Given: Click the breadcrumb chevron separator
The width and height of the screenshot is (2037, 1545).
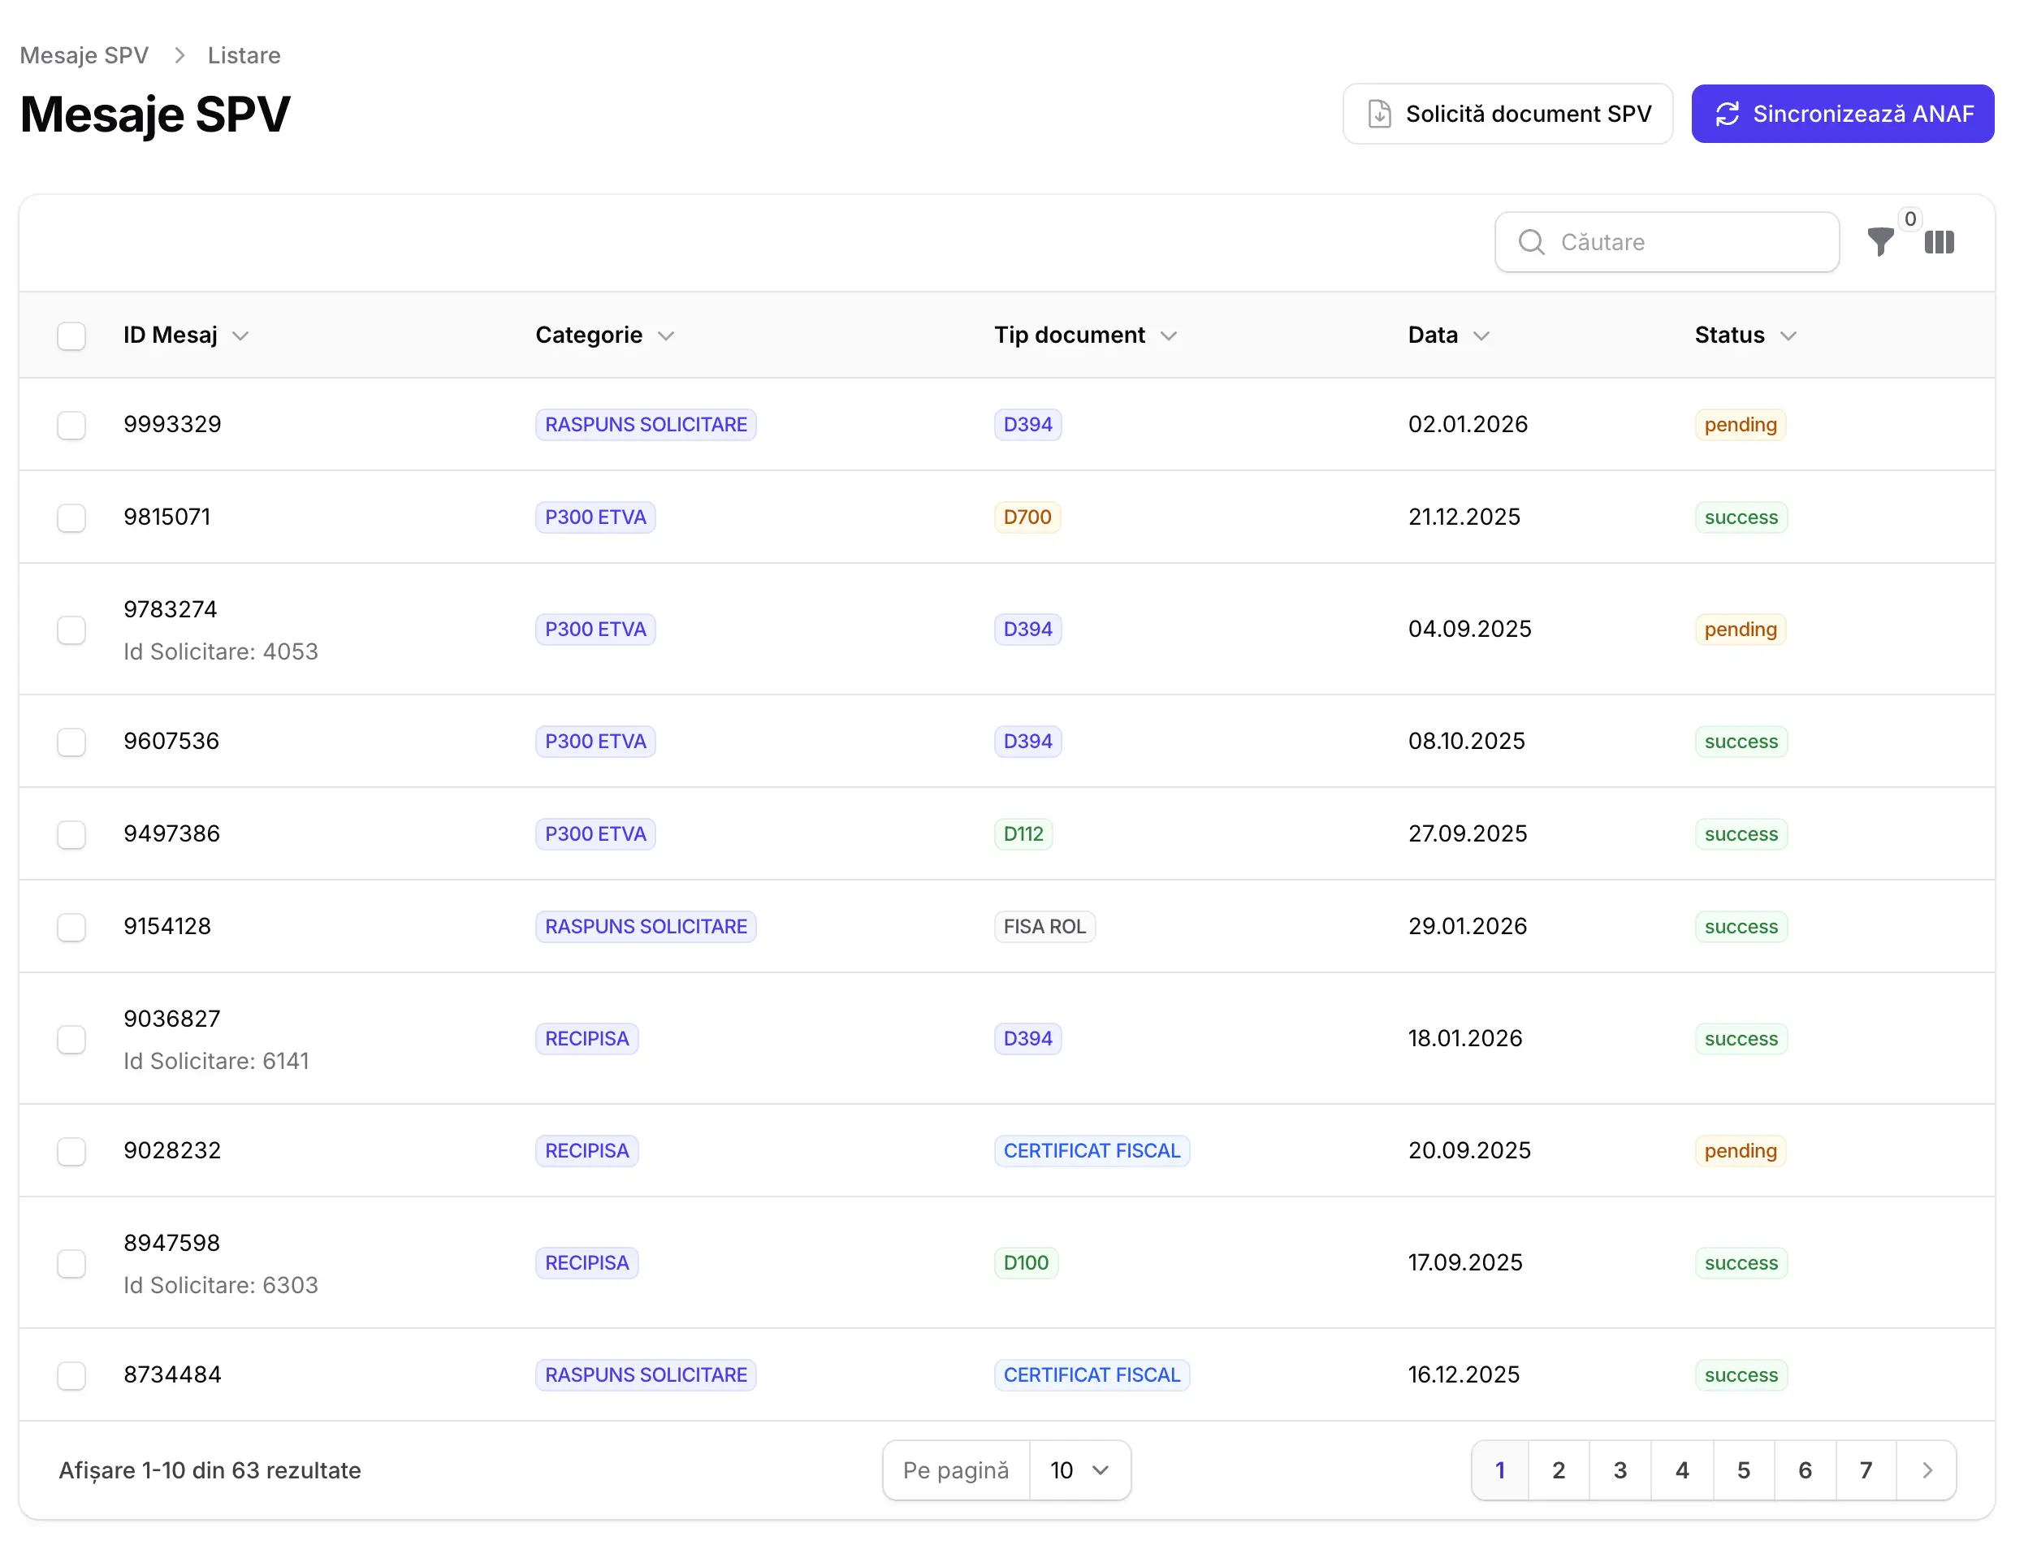Looking at the screenshot, I should coord(179,56).
